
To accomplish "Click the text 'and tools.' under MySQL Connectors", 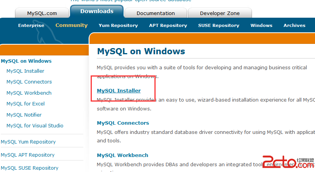I will click(109, 140).
